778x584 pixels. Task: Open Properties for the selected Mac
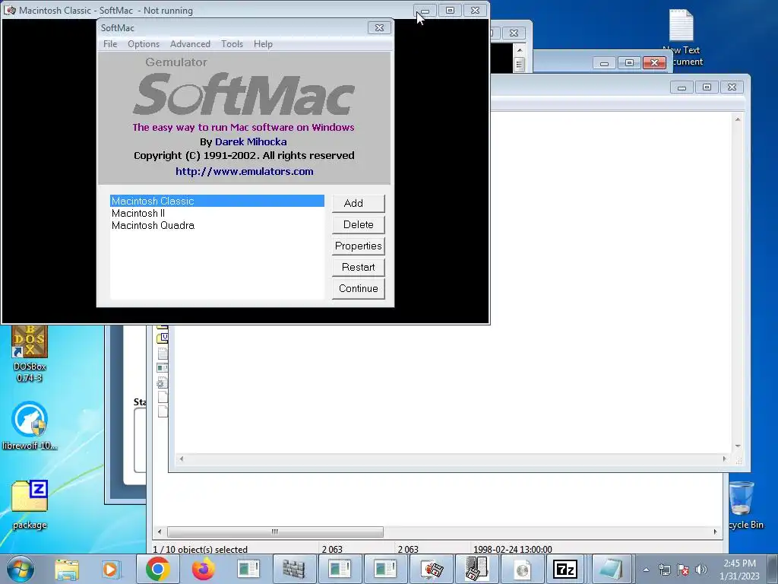click(x=359, y=246)
